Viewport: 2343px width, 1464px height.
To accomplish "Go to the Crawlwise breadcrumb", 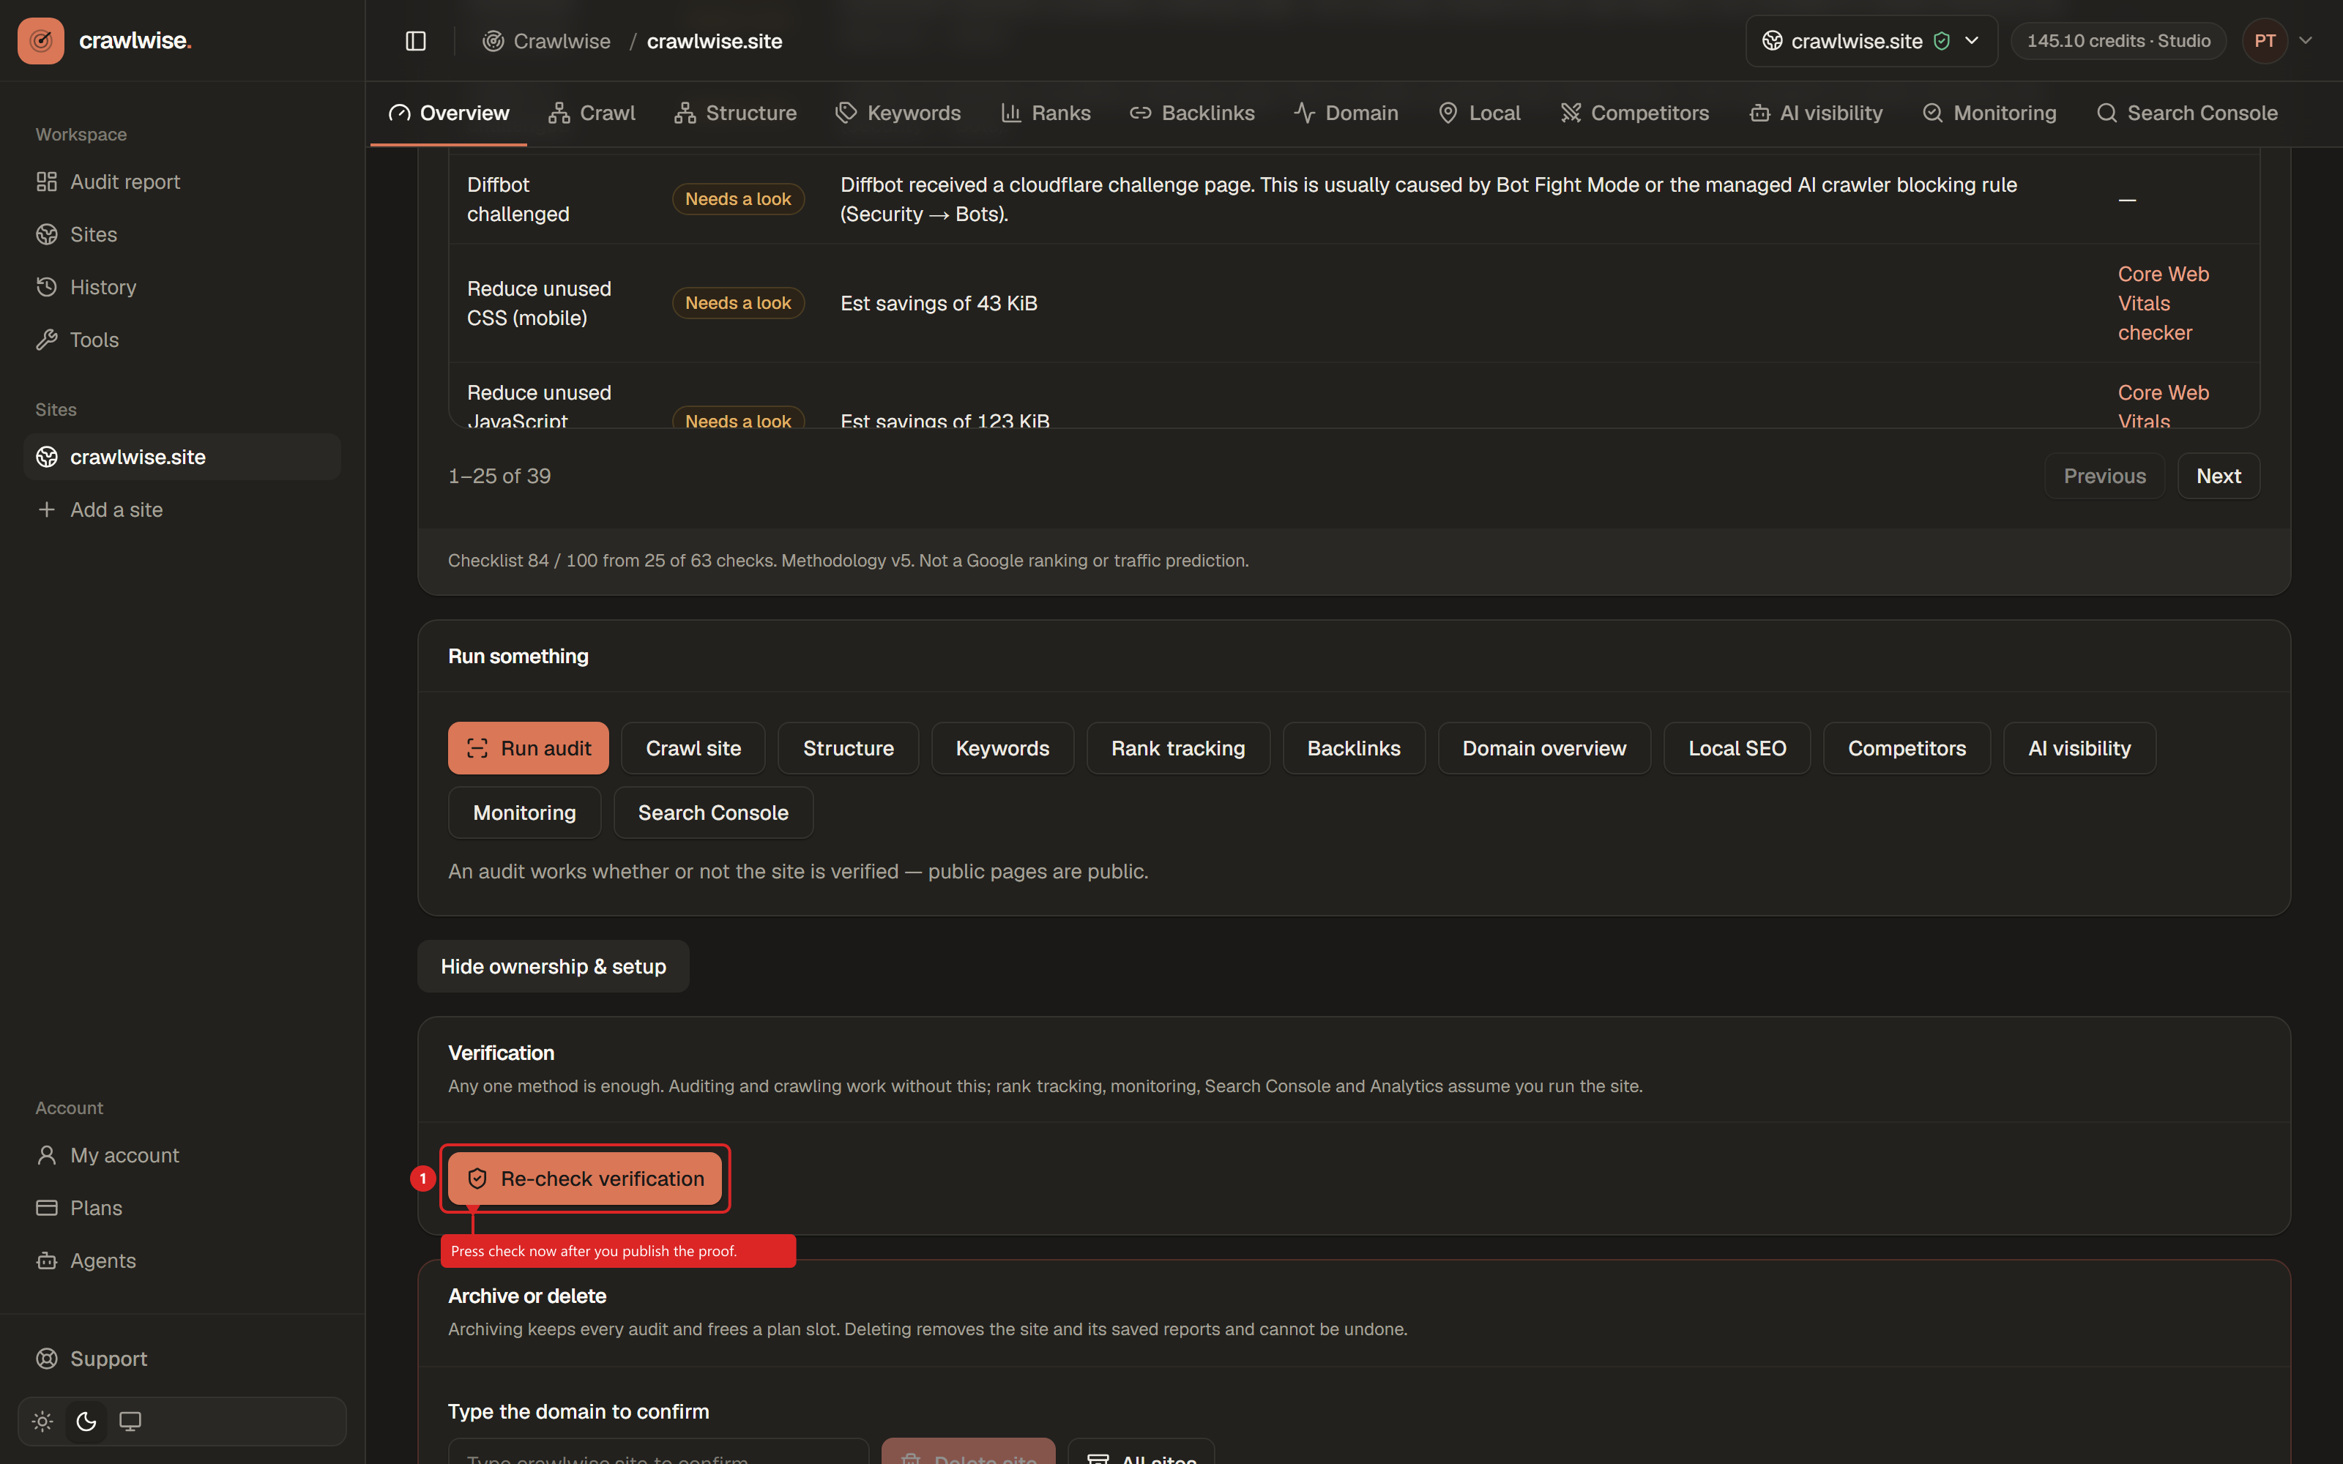I will point(547,41).
